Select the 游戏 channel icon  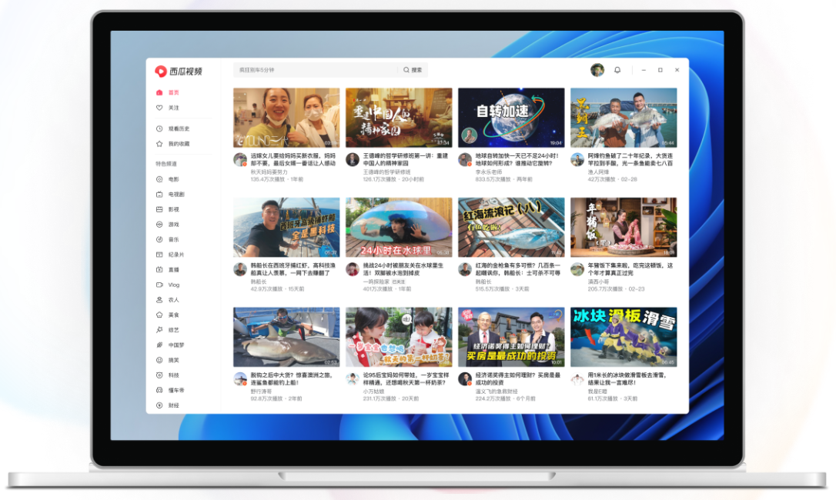(159, 225)
